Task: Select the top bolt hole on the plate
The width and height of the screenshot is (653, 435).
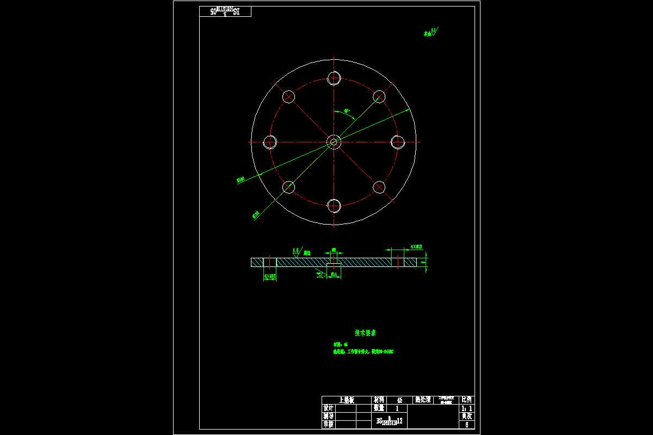Action: pyautogui.click(x=334, y=78)
